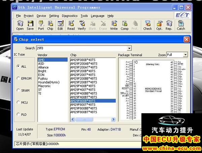Screen dimensions: 202x153
Task: Open the Tools menu
Action: (x=84, y=16)
